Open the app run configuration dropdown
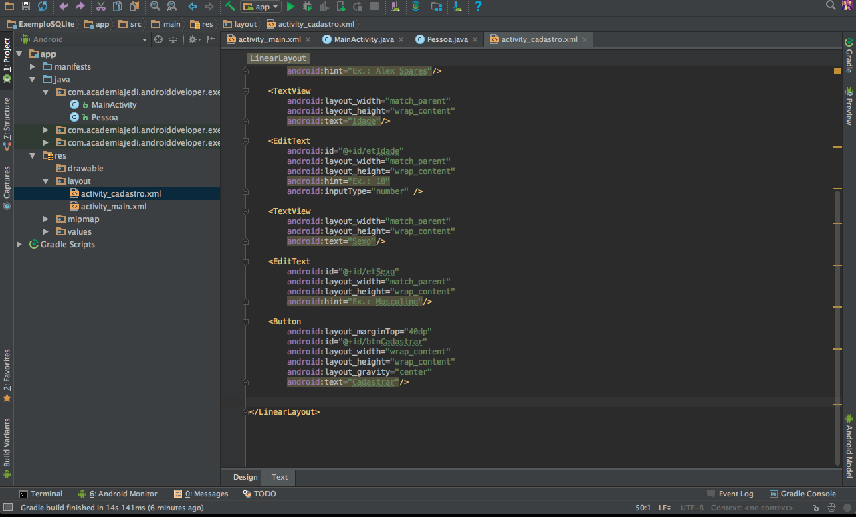 click(x=261, y=7)
